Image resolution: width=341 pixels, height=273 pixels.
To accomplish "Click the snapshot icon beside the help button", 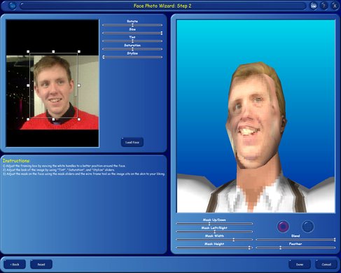I will click(314, 6).
